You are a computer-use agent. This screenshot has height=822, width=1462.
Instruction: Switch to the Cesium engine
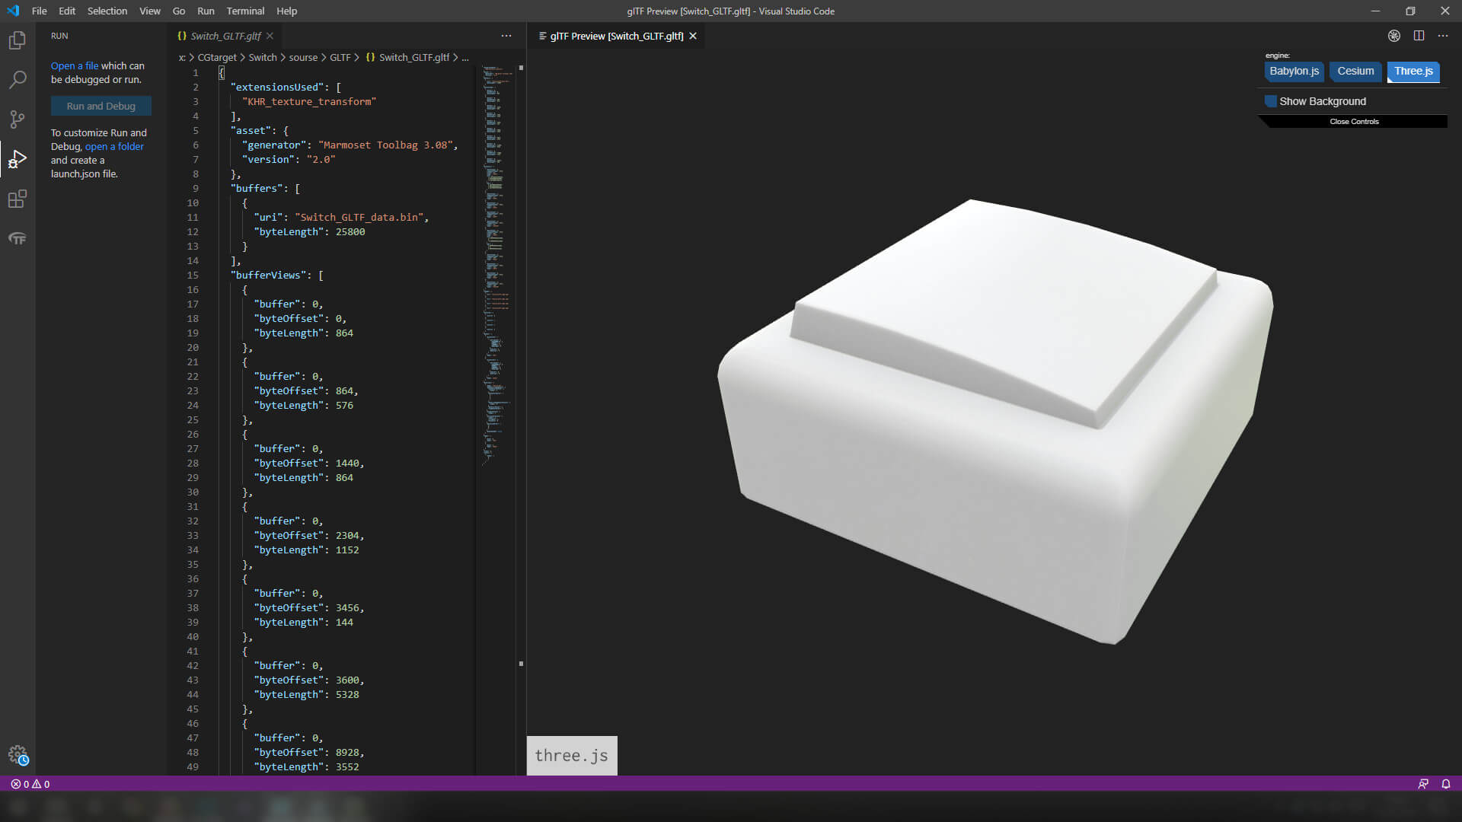pyautogui.click(x=1355, y=72)
